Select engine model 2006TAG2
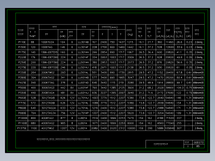Image resolution: width=215 pixels, height=161 pixels. [48, 78]
